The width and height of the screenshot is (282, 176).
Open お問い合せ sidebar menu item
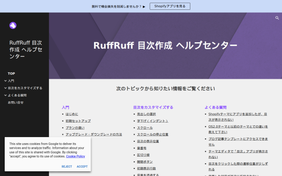16,102
